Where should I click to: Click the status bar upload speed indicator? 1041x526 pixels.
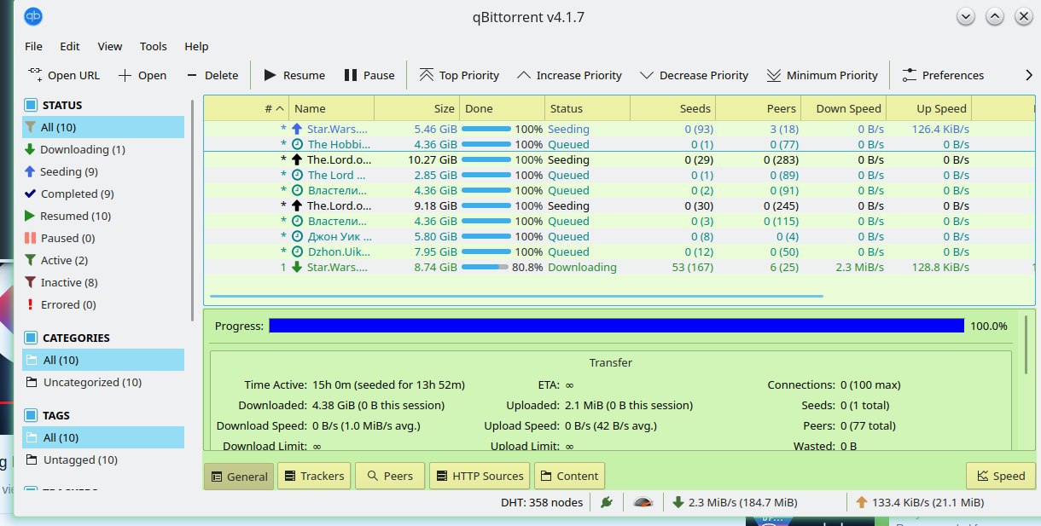click(x=919, y=502)
